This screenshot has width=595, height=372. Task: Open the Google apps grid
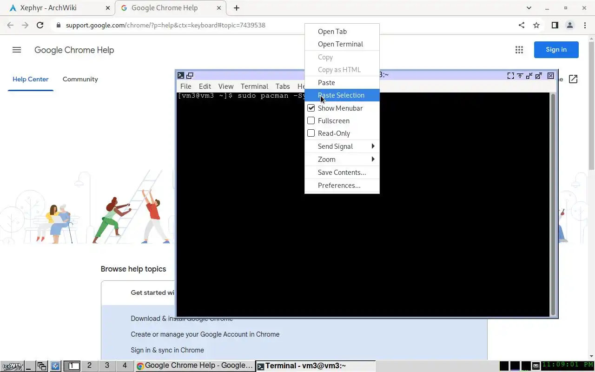point(519,50)
